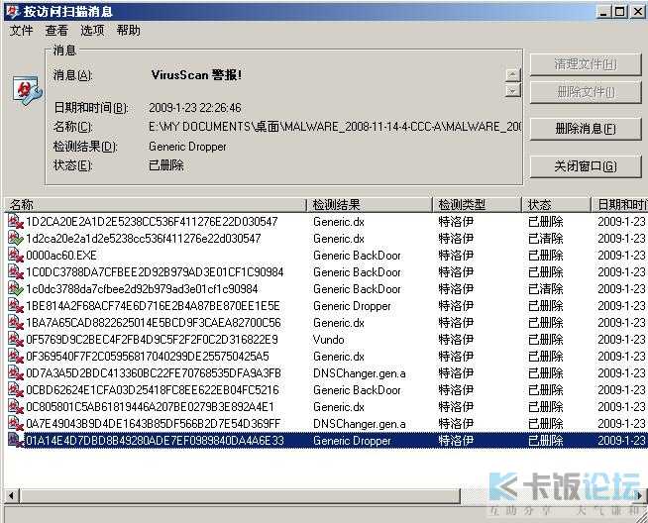Open the 选项 menu
Image resolution: width=648 pixels, height=523 pixels.
(x=92, y=30)
